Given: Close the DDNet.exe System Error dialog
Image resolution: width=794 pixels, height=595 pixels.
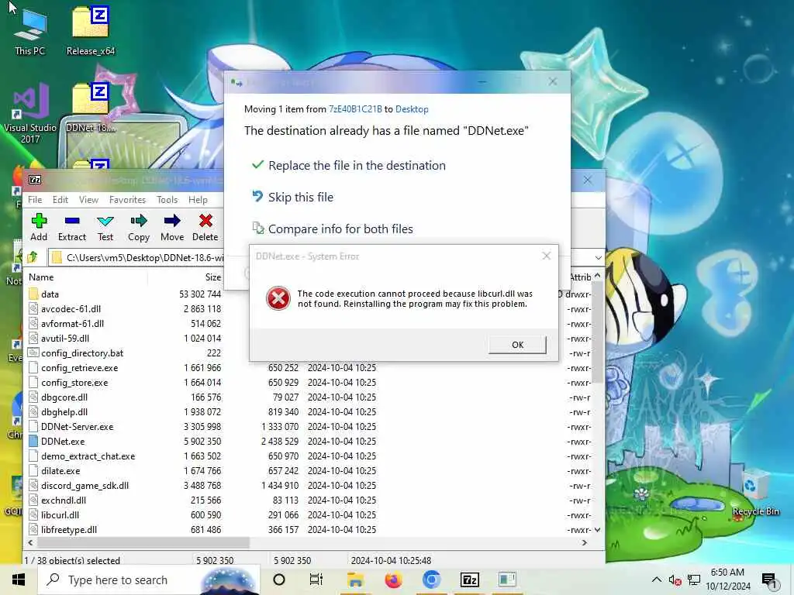Looking at the screenshot, I should (x=547, y=256).
